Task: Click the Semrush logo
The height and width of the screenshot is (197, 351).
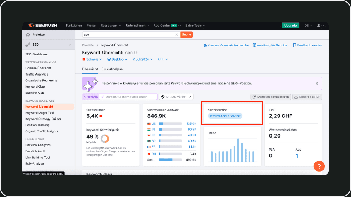Action: [43, 26]
